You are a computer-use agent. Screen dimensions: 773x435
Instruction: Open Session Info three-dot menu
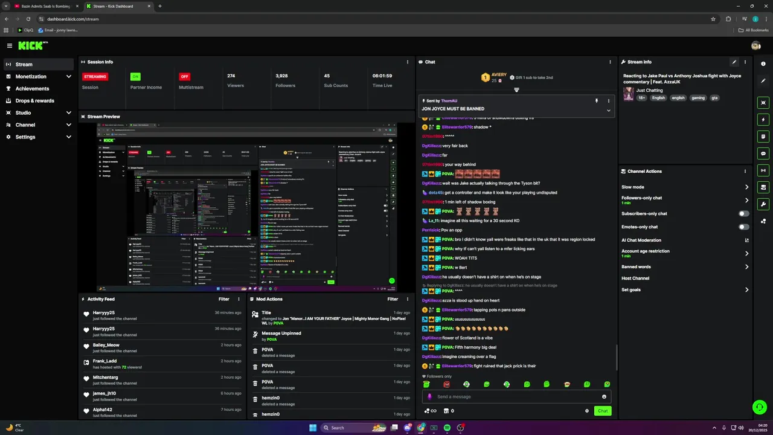[x=408, y=62]
